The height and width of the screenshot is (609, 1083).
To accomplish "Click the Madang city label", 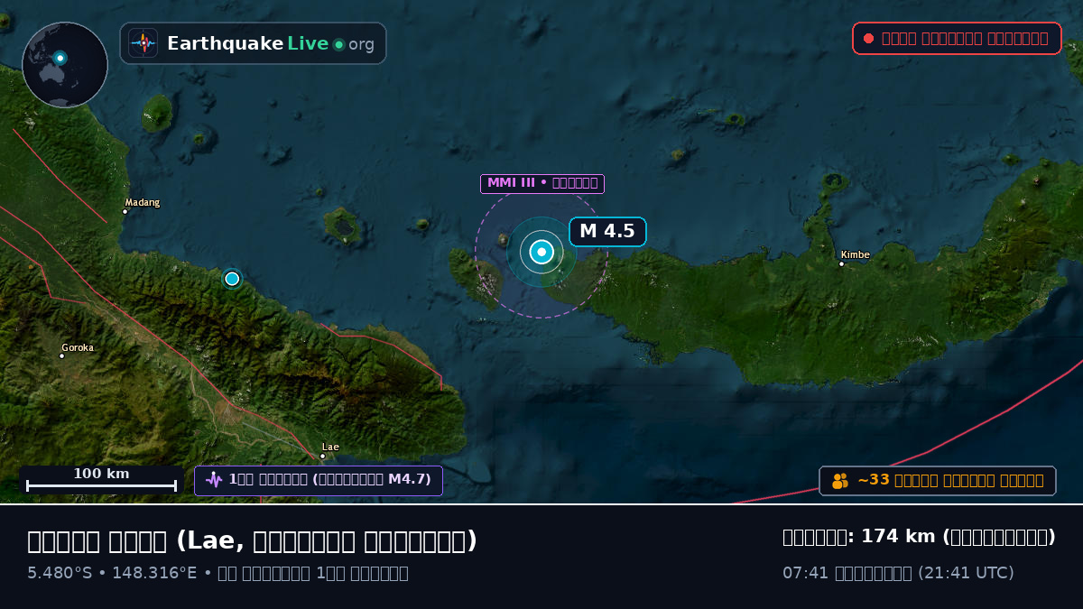I will tap(143, 202).
